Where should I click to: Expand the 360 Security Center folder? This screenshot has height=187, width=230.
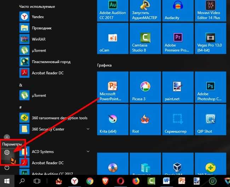point(55,129)
